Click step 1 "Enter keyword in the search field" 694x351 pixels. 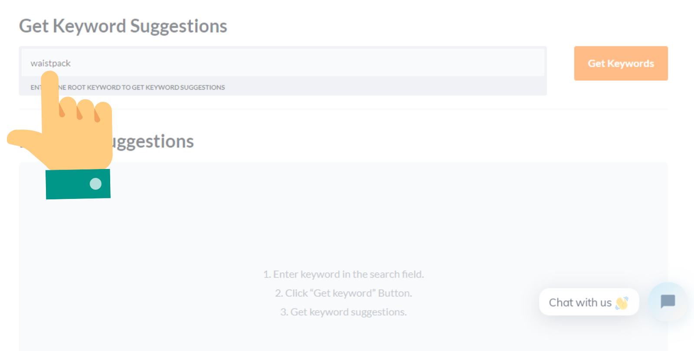click(x=343, y=274)
